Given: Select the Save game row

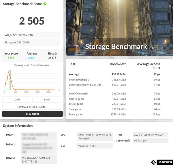Looking at the screenshot, I should [x=114, y=109].
